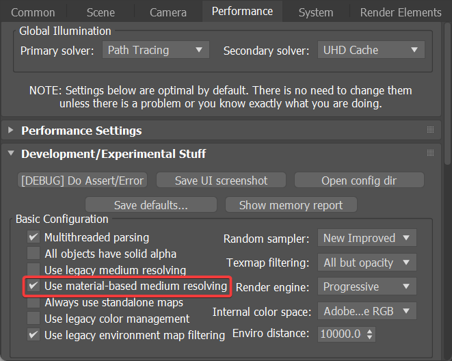
Task: Disable the Multithreaded parsing checkbox
Action: [x=33, y=237]
